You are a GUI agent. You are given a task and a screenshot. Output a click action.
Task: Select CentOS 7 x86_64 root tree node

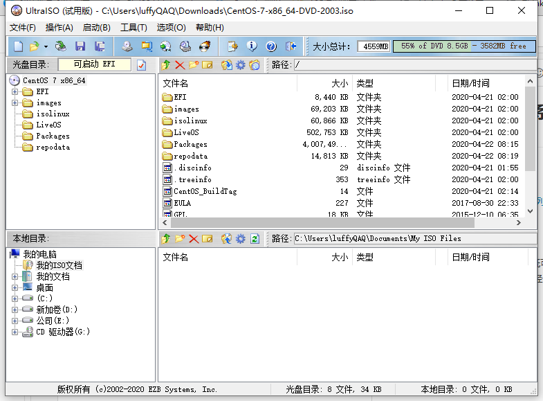(x=54, y=80)
